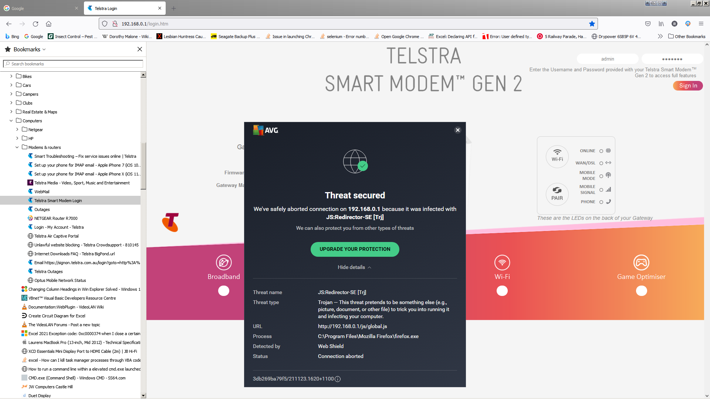
Task: Click the bookmark star in address bar
Action: tap(592, 24)
